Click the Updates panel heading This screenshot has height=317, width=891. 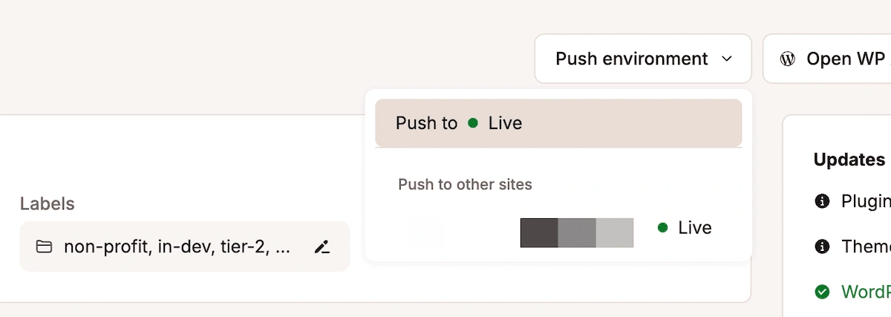coord(849,160)
